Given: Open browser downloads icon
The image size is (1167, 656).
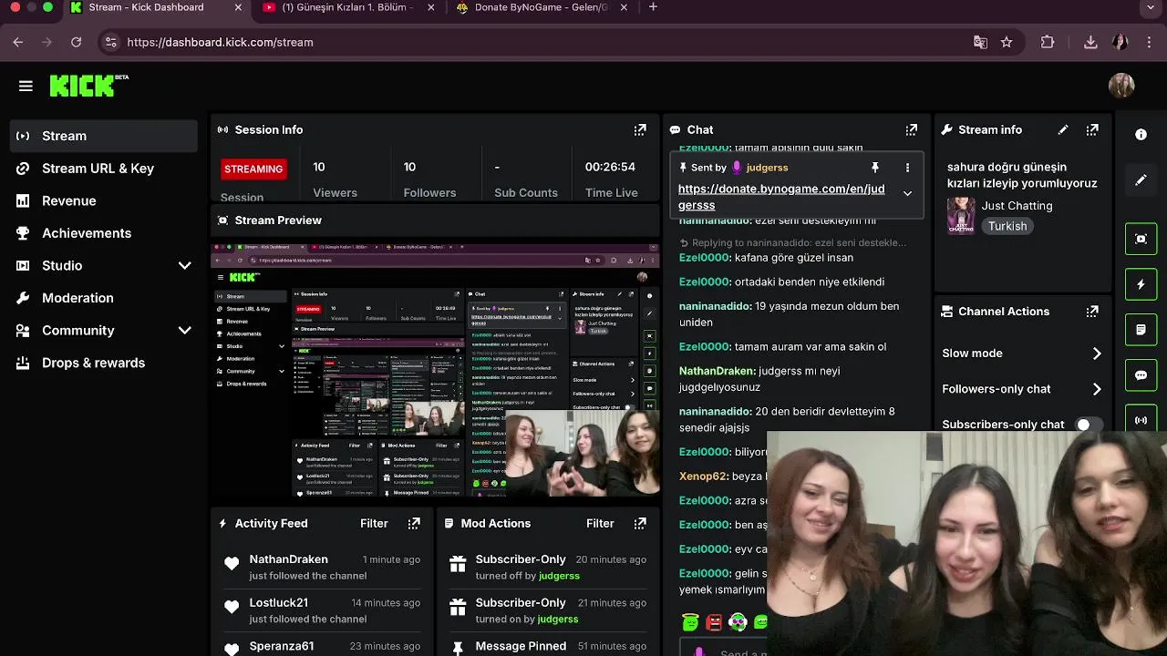Looking at the screenshot, I should pyautogui.click(x=1090, y=42).
